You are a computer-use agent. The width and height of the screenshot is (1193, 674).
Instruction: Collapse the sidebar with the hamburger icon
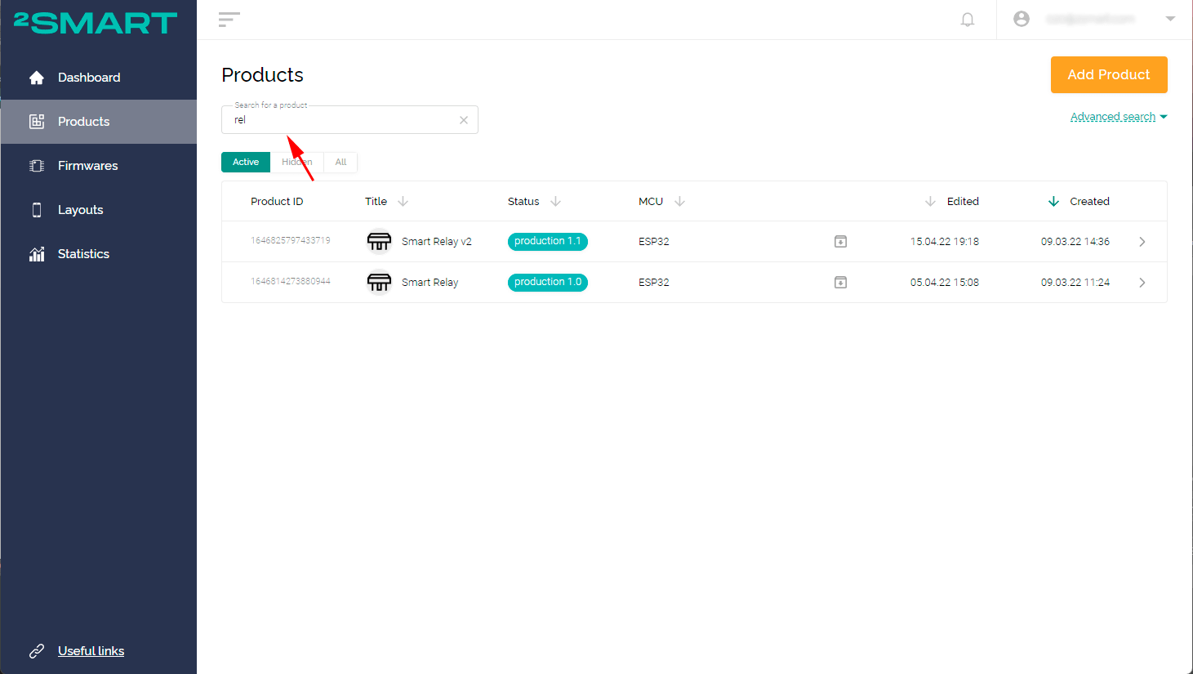[229, 20]
